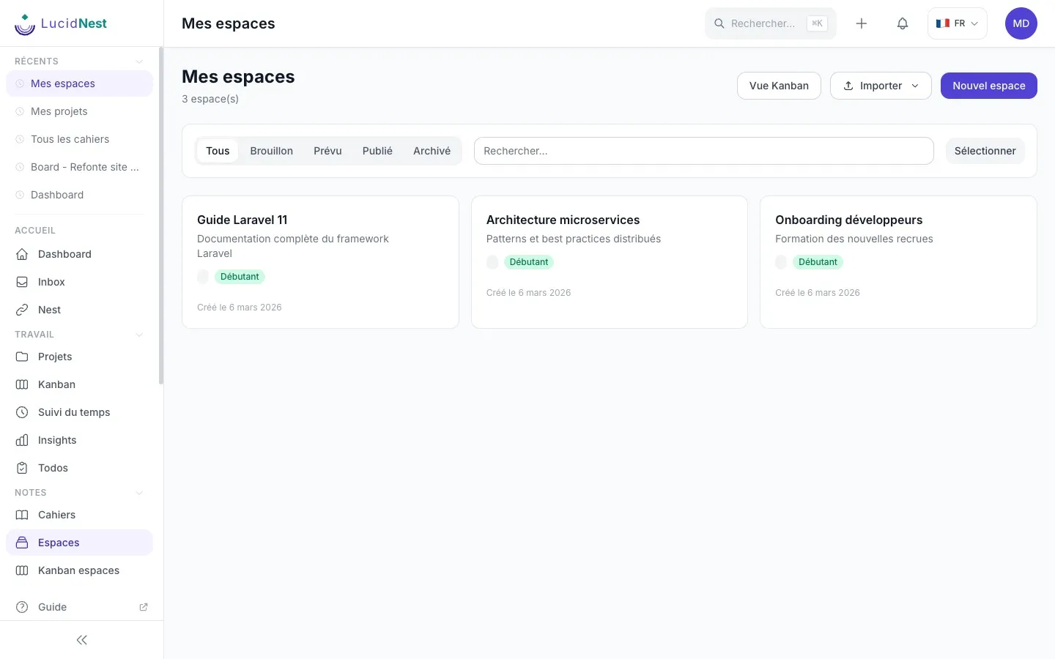Click the sidebar vertical scrollbar
This screenshot has width=1055, height=659.
161,216
